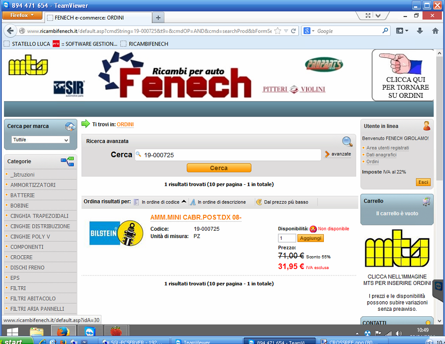Open TeamViewer icon in taskbar
The image size is (445, 344).
[x=90, y=331]
